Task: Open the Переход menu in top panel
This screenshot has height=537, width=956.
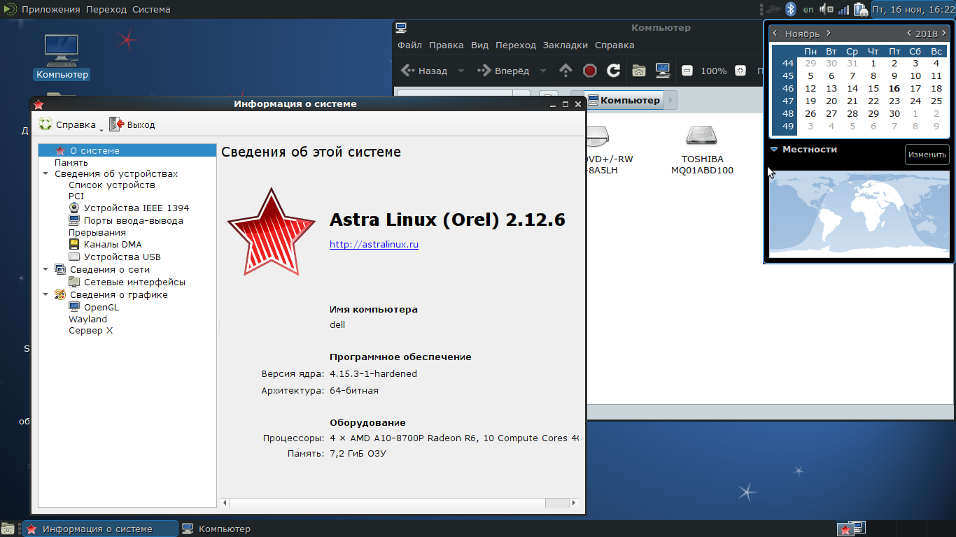Action: 106,9
